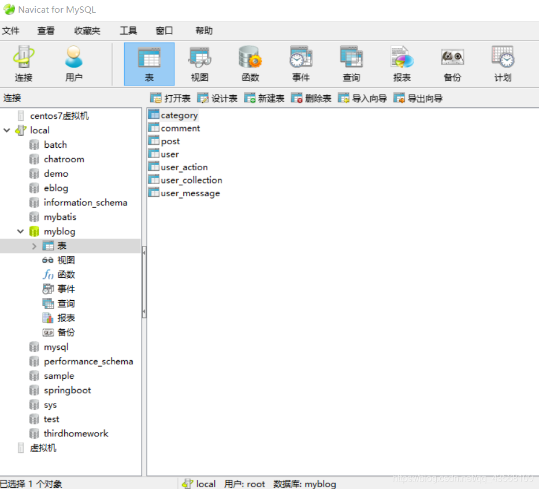Select centos7虚拟机 connection in tree
The width and height of the screenshot is (539, 489).
(x=59, y=116)
